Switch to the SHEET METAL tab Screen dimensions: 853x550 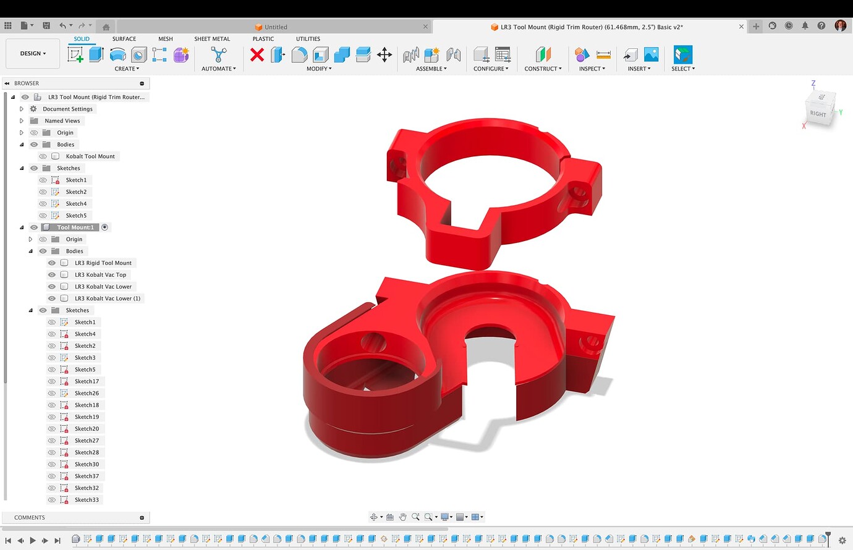[212, 38]
